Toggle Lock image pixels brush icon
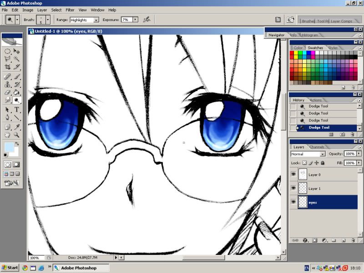Screen dimensions: 364x273 [311, 163]
